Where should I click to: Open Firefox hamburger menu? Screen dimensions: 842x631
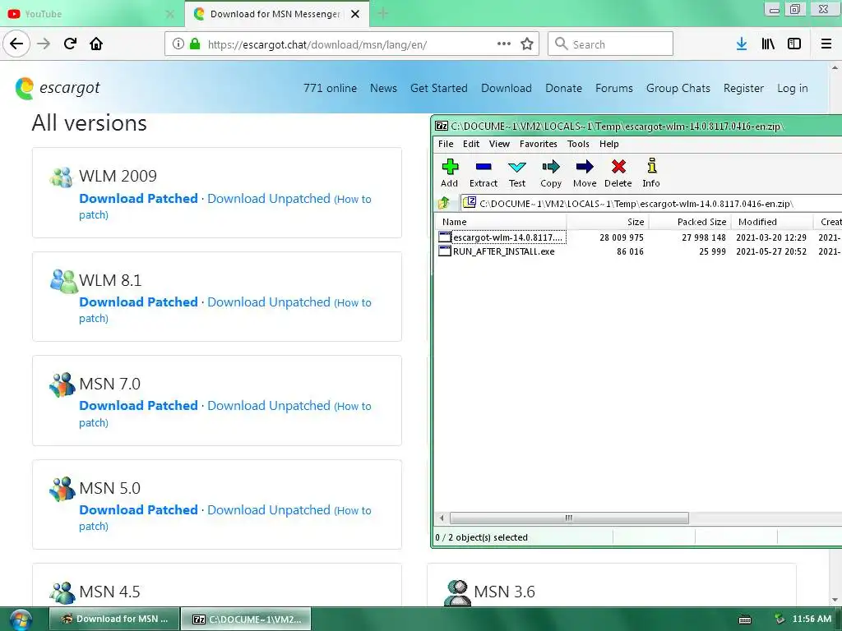[x=826, y=44]
